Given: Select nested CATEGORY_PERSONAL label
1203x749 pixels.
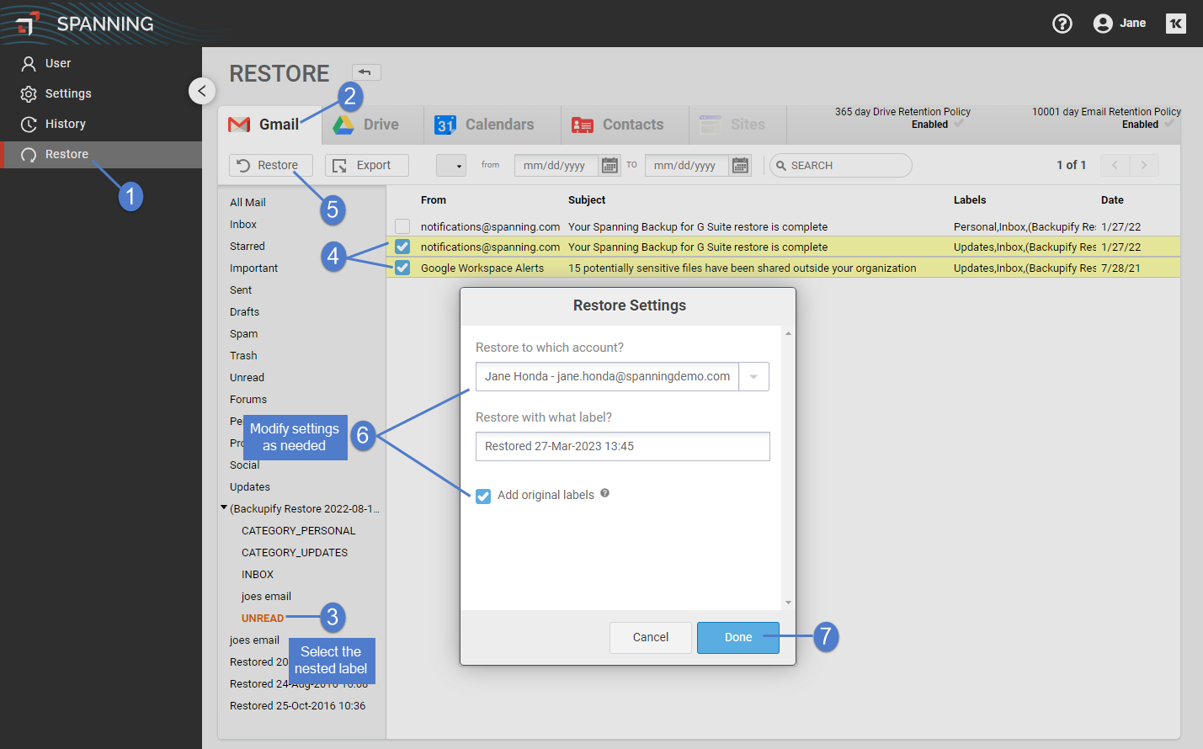Looking at the screenshot, I should pos(299,530).
